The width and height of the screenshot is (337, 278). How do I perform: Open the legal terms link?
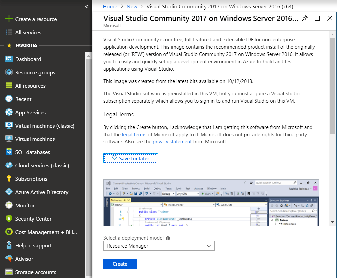(x=134, y=134)
